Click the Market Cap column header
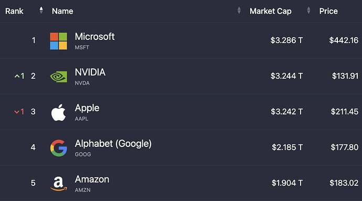362x201 pixels. pyautogui.click(x=271, y=11)
